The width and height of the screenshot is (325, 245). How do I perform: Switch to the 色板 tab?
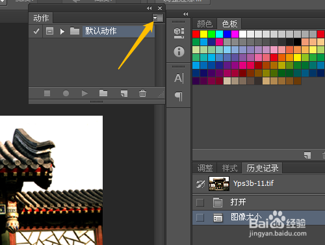point(229,24)
